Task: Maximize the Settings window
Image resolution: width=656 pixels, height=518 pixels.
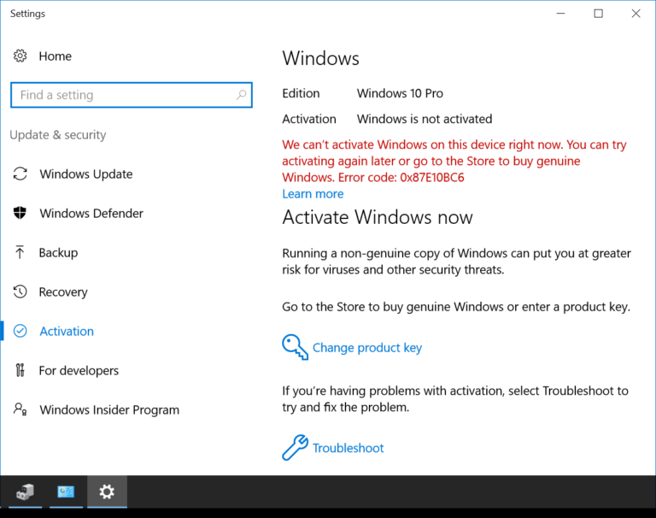Action: [598, 14]
